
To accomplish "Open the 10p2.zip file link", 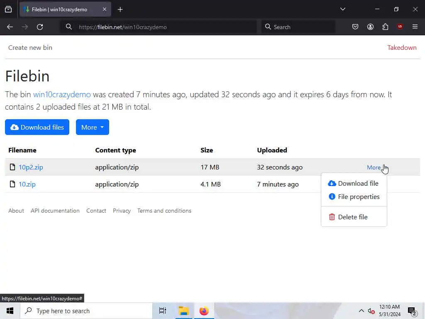I will [x=31, y=167].
